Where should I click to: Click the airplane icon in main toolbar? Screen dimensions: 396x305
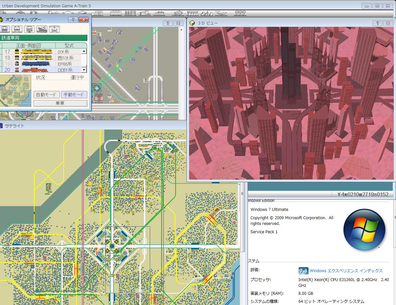(221, 13)
